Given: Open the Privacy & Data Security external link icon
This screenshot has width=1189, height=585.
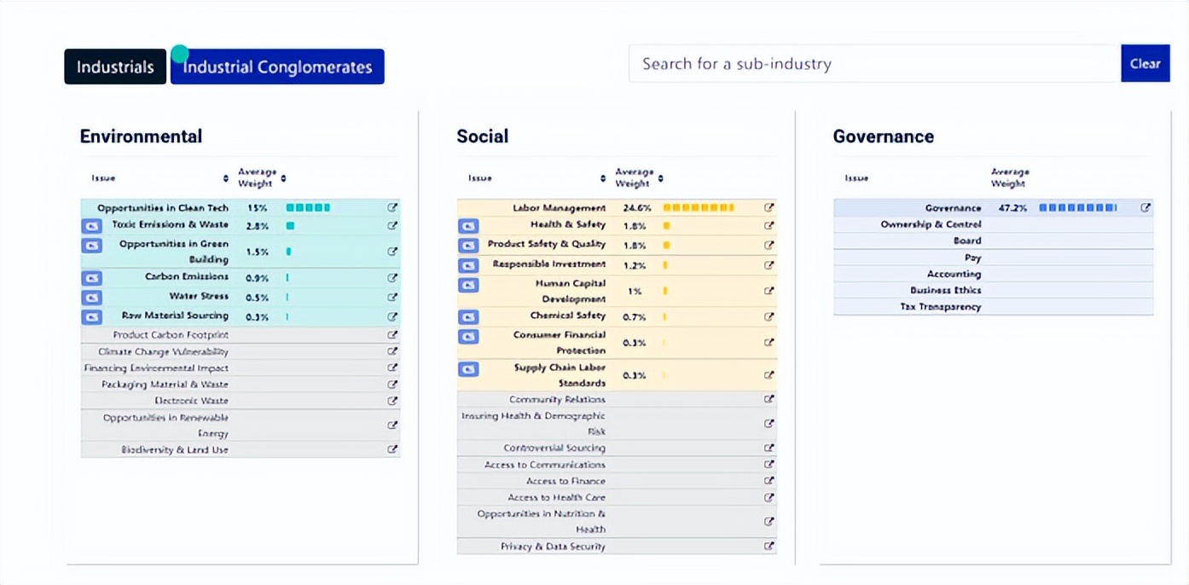Looking at the screenshot, I should click(768, 547).
